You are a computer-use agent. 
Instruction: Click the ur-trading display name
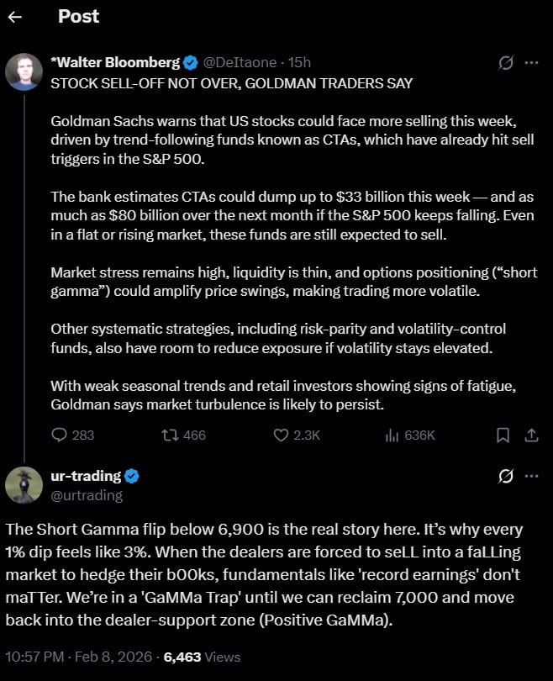click(85, 477)
